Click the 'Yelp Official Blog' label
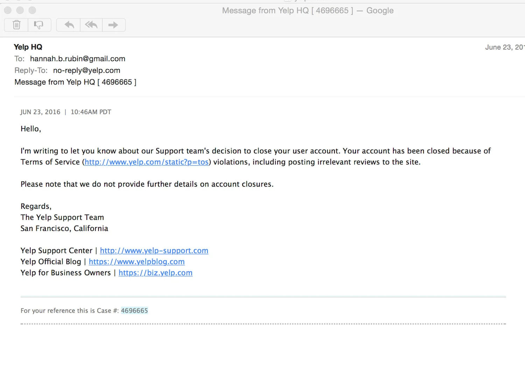Image resolution: width=525 pixels, height=369 pixels. [x=51, y=262]
